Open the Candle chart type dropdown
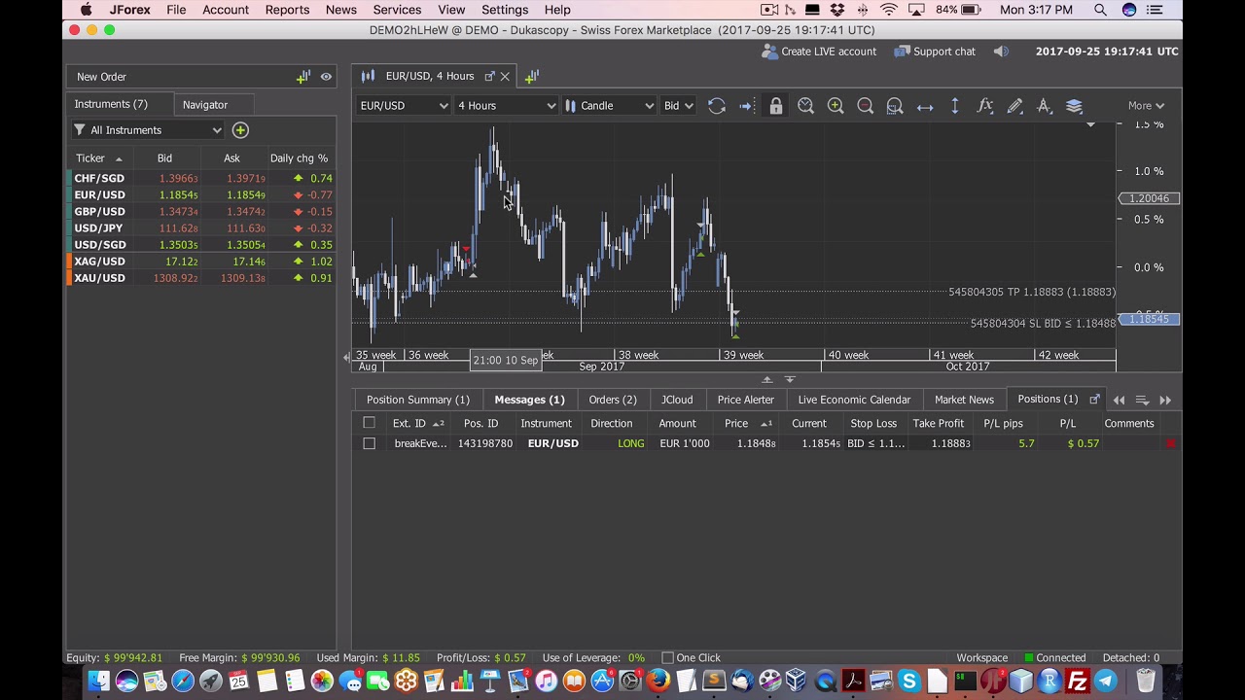Screen dimensions: 1245x700 coord(610,105)
